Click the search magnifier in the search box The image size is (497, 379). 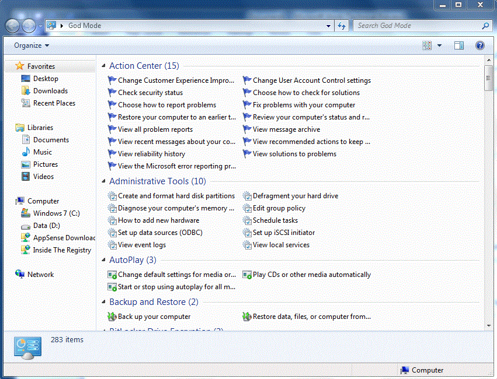click(486, 26)
